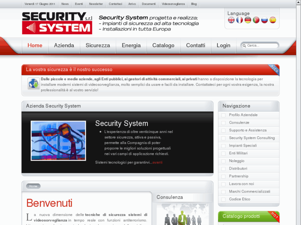301x225 pixels.
Task: Open the Login menu item
Action: (224, 45)
